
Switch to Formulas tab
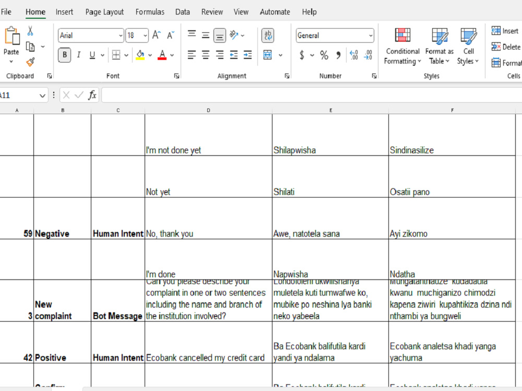(x=150, y=12)
